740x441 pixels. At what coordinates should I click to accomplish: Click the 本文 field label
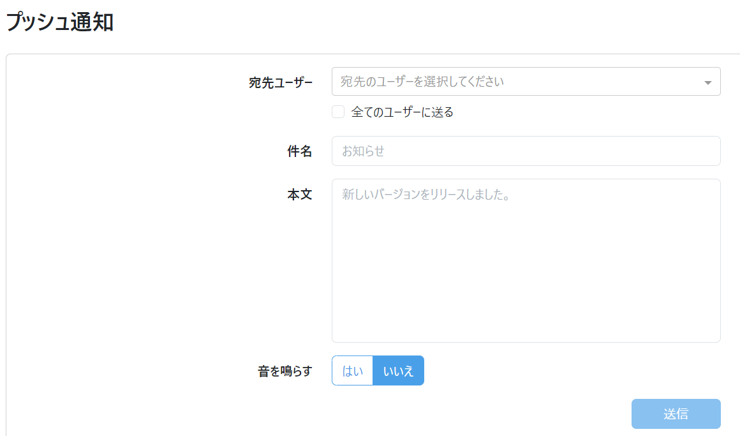[300, 195]
